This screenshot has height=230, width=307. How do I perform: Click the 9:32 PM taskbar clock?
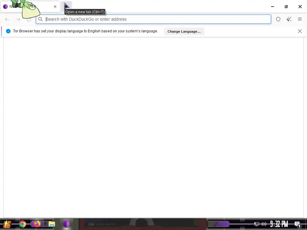[x=279, y=224]
